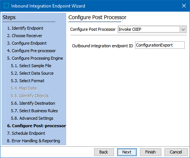Click the Outbound integration endpoint ID field
This screenshot has width=190, height=158.
pos(160,45)
